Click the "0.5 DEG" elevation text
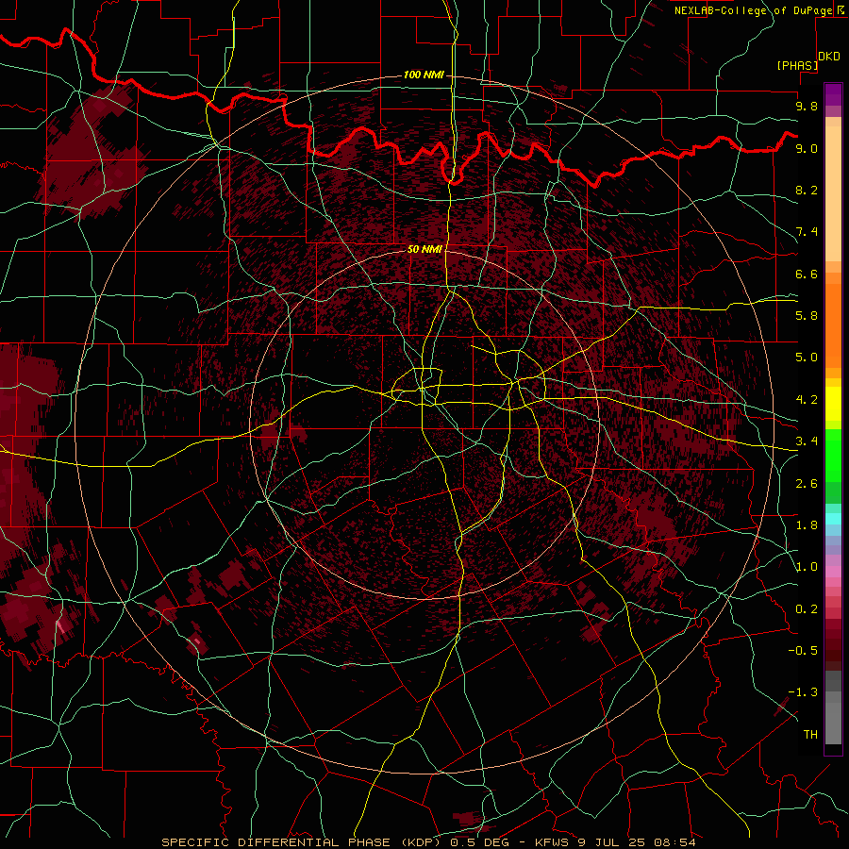This screenshot has height=849, width=849. point(480,842)
